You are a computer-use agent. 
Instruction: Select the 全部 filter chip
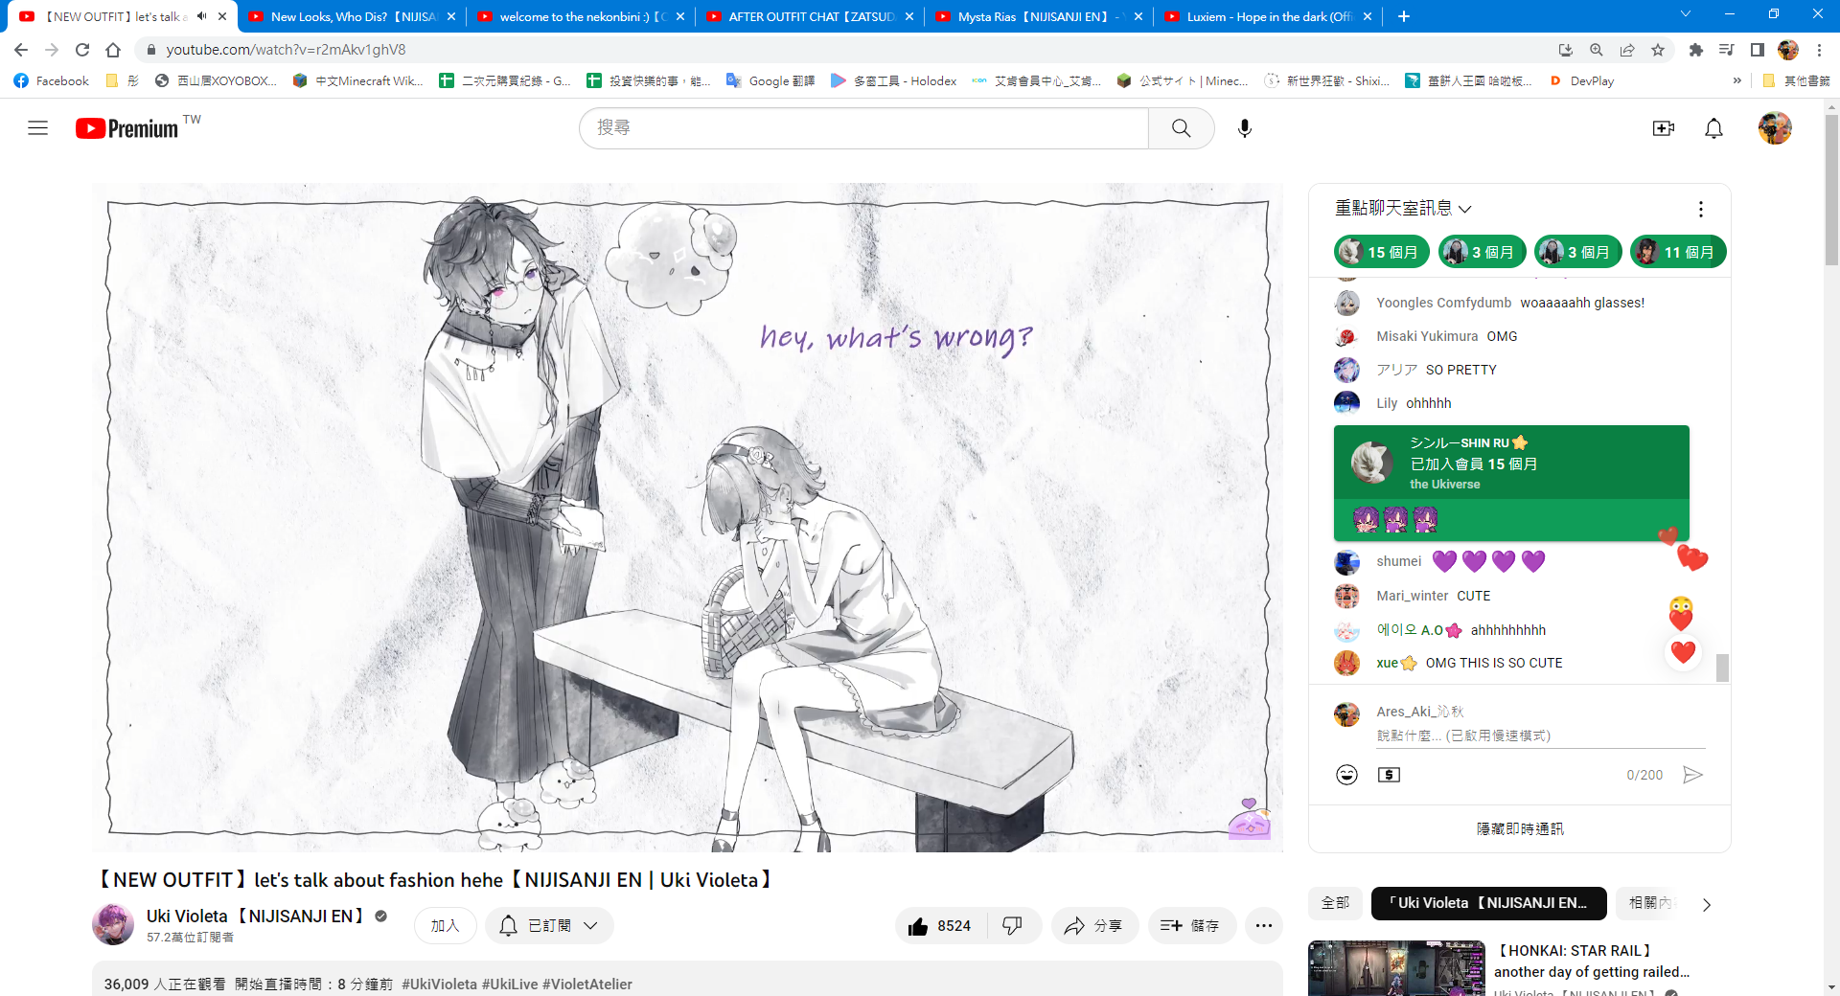coord(1335,903)
